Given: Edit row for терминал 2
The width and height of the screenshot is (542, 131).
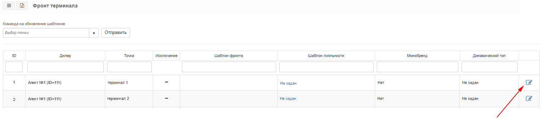Looking at the screenshot, I should coord(529,98).
